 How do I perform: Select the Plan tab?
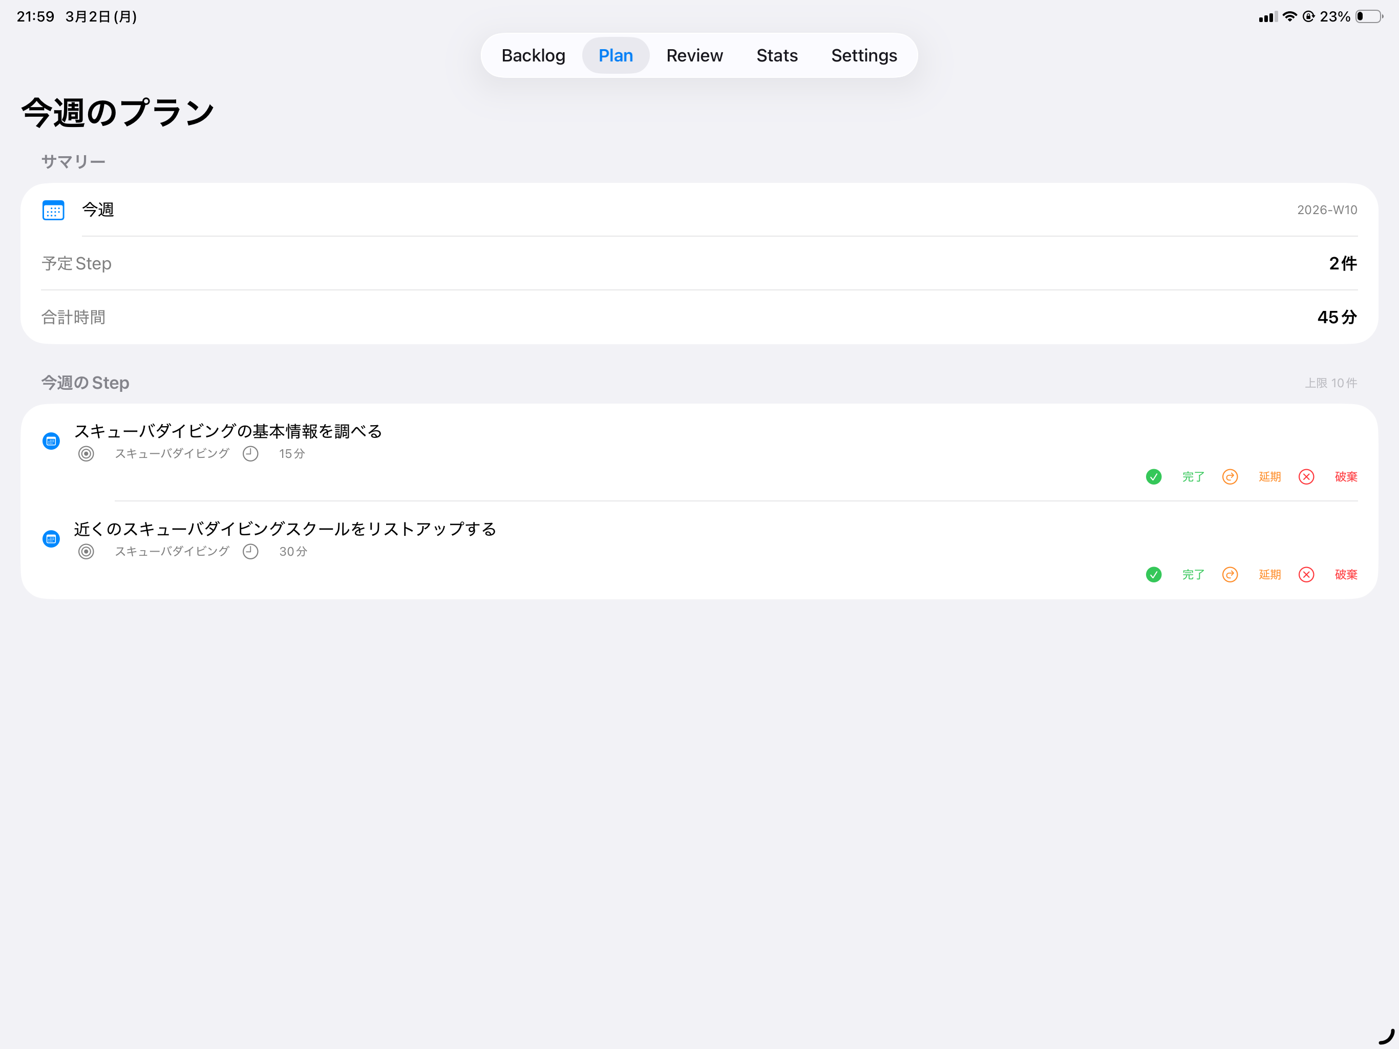pos(616,56)
